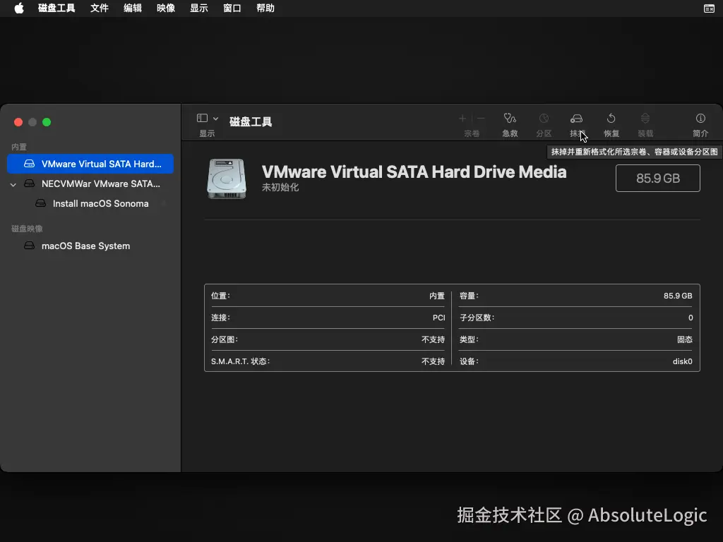Click the 85.9 GB capacity box

pyautogui.click(x=657, y=179)
